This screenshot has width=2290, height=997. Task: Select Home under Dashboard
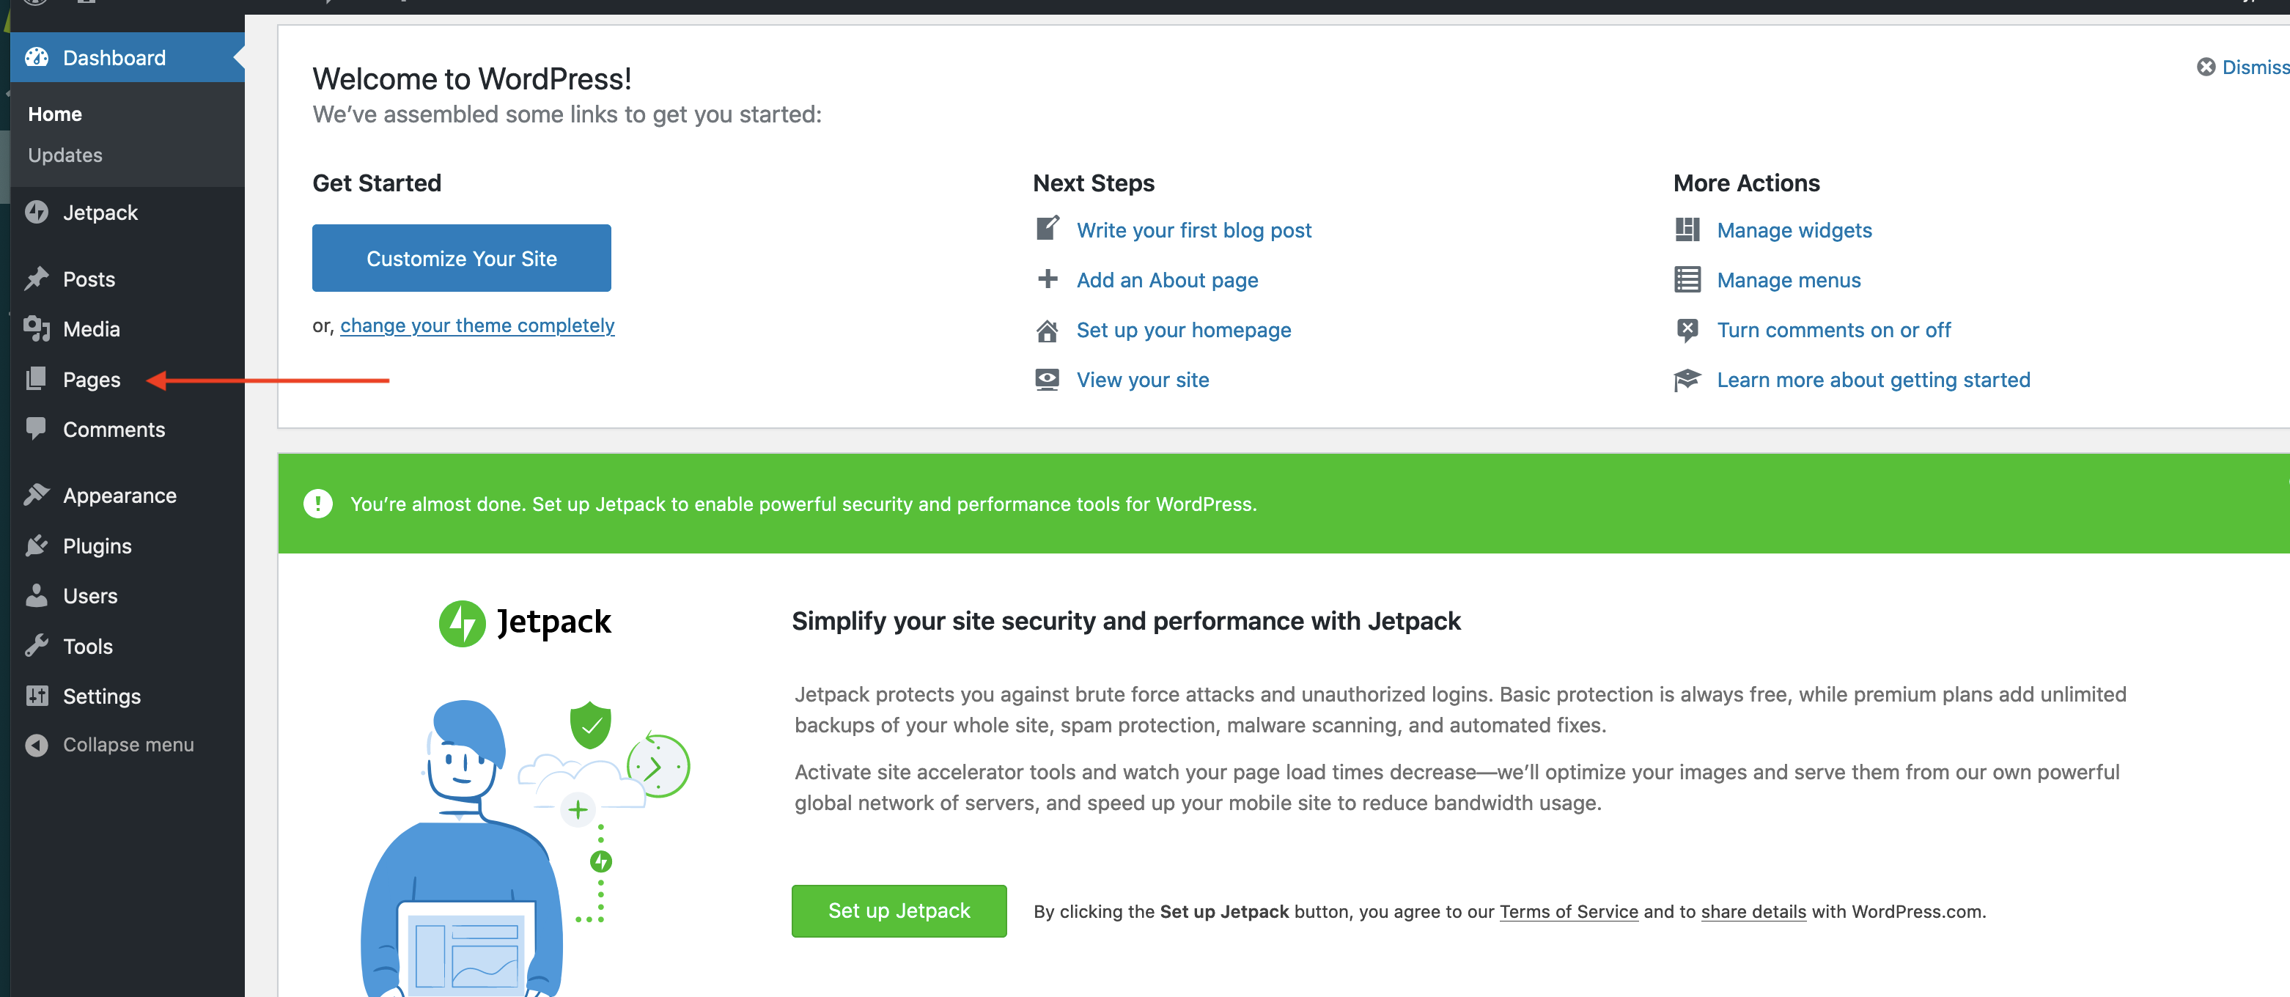pyautogui.click(x=55, y=114)
